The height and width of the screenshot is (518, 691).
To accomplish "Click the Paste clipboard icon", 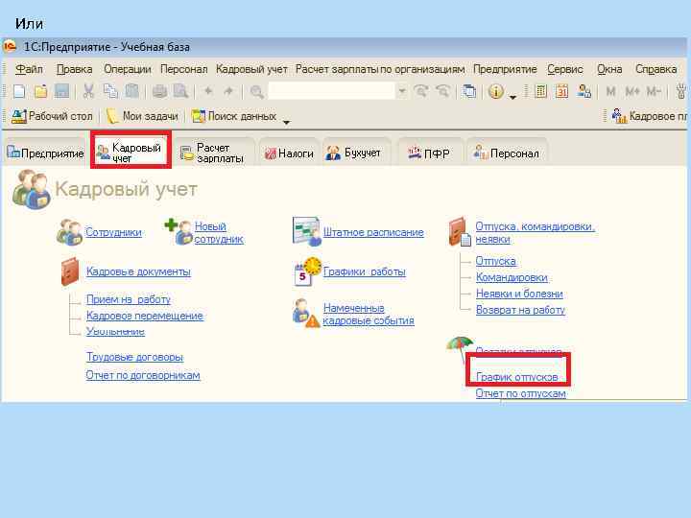I will tap(131, 91).
